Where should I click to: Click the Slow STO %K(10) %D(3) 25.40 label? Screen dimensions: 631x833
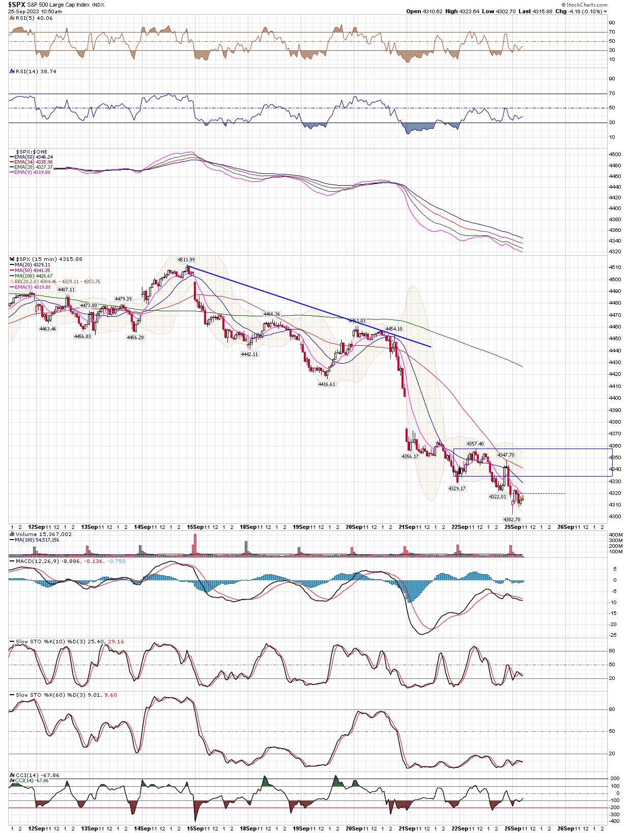(x=61, y=642)
